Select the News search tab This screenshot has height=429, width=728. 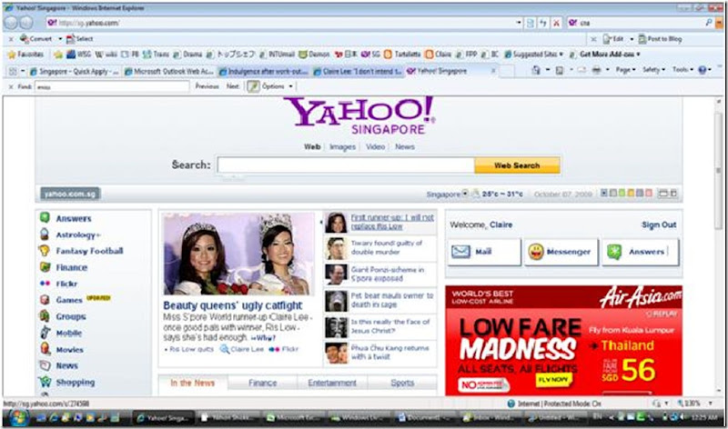tap(405, 146)
